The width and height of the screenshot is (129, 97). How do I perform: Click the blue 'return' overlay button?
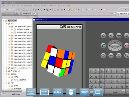tap(84, 92)
